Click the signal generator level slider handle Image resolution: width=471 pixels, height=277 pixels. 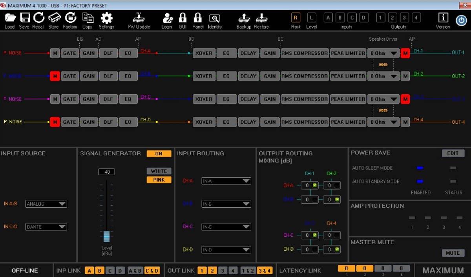coord(106,236)
